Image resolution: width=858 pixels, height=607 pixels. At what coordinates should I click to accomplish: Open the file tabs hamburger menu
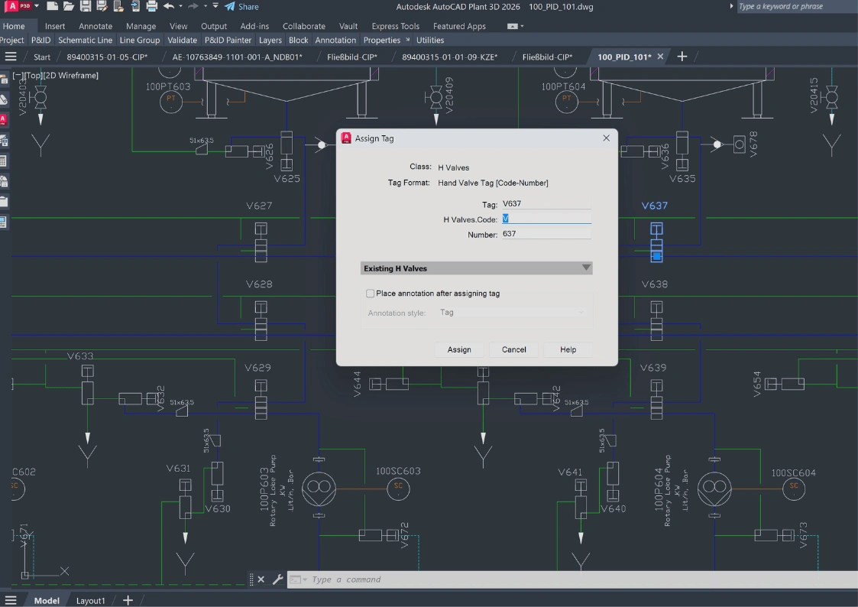tap(11, 57)
